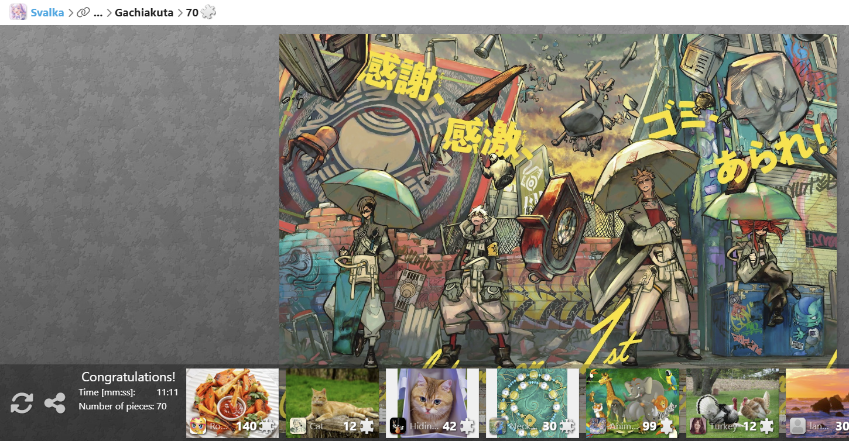The image size is (849, 441).
Task: Click the '70' piece count in breadcrumb
Action: (x=192, y=12)
